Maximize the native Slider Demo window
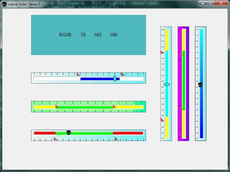 pyautogui.click(x=210, y=3)
